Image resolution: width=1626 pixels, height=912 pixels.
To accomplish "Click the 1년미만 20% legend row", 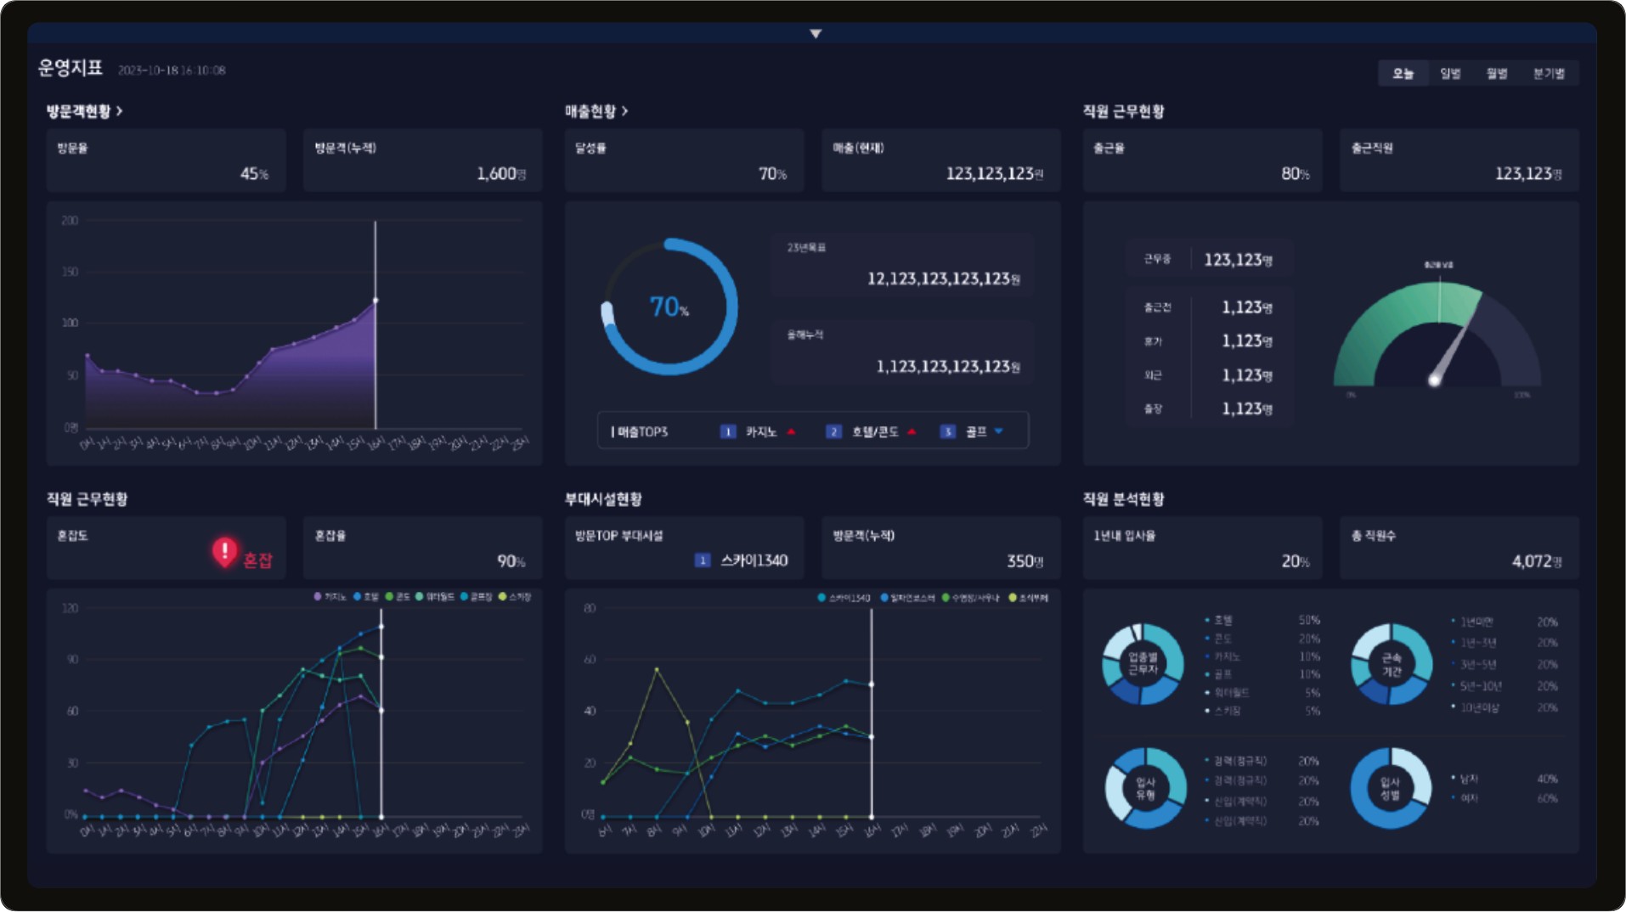I will [x=1505, y=622].
